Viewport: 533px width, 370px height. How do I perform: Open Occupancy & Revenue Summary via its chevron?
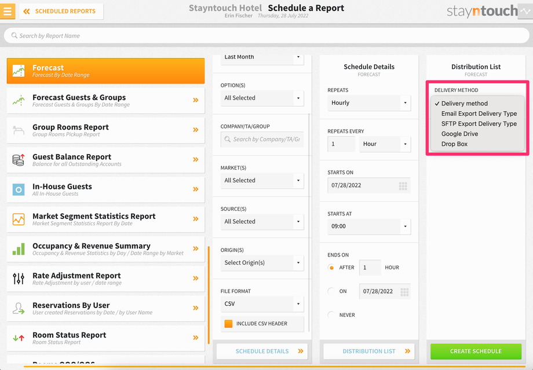pyautogui.click(x=196, y=248)
